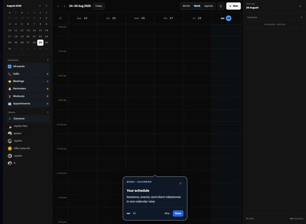306x224 pixels.
Task: Select Fri 28 column header
Action: click(x=197, y=18)
